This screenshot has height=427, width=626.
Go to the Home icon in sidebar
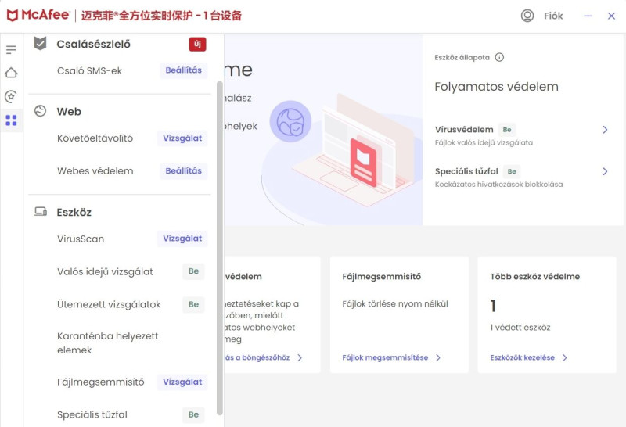click(11, 73)
